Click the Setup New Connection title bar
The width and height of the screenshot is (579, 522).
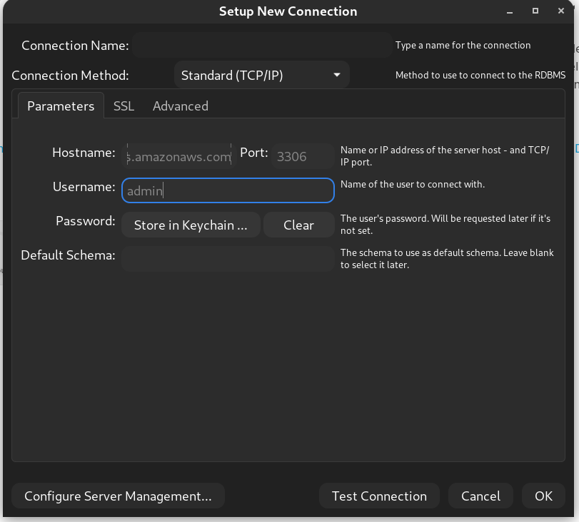point(288,11)
